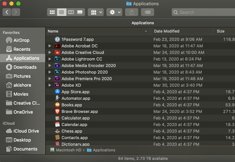Image resolution: width=235 pixels, height=162 pixels.
Task: Click the Share toolbar button
Action: [132, 12]
